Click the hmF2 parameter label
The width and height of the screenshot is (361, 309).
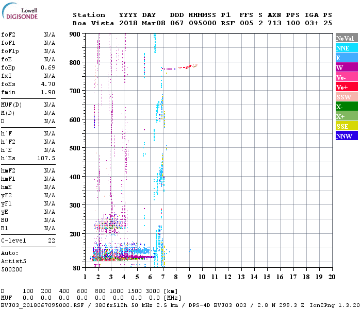8,170
